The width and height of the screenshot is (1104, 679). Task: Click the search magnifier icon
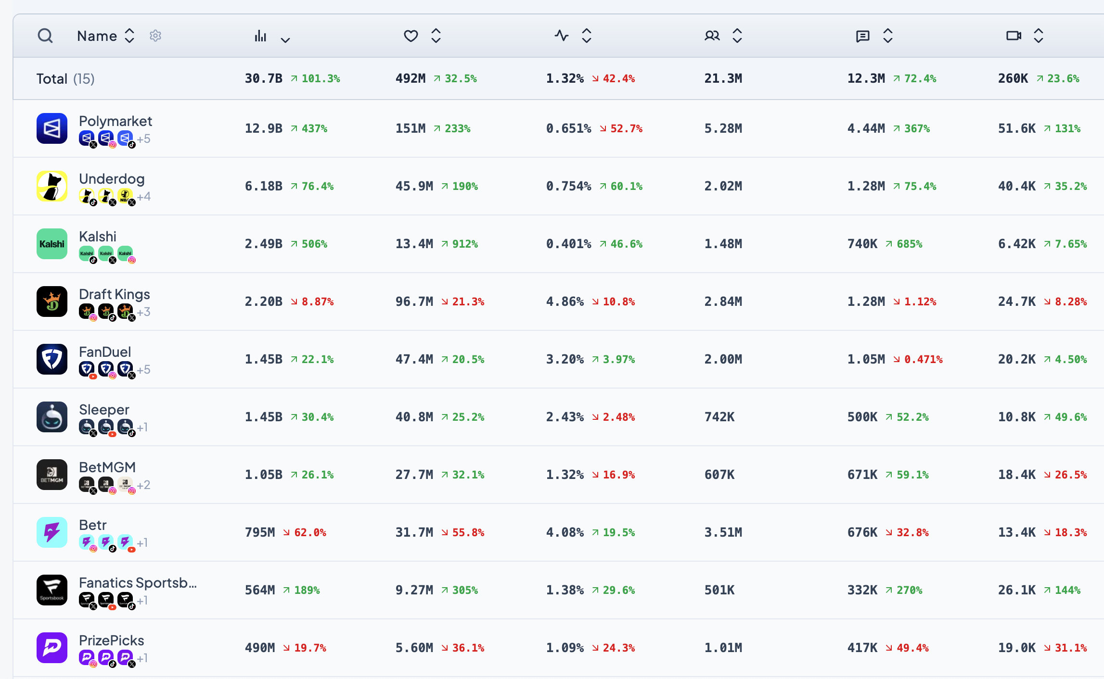coord(45,36)
